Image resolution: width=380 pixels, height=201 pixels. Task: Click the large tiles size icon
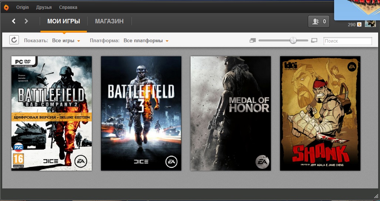point(315,40)
